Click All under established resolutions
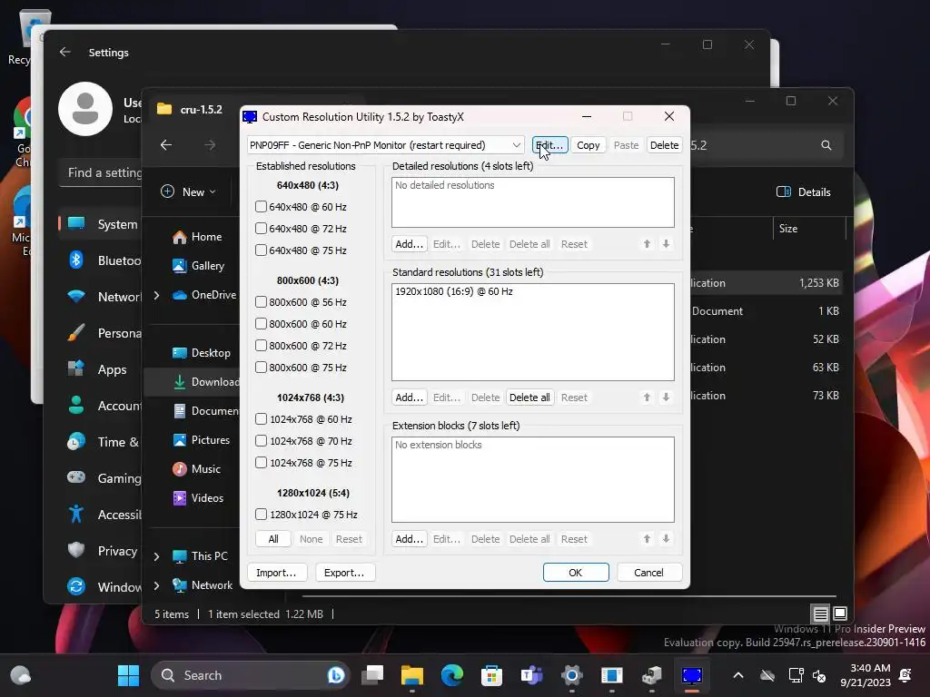930x697 pixels. click(272, 539)
